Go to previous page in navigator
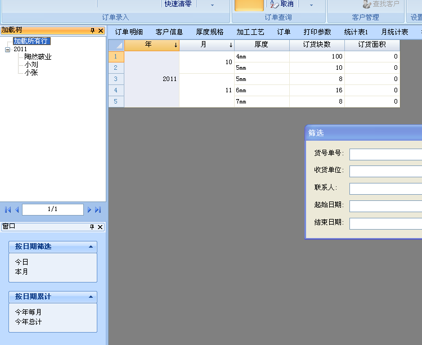This screenshot has width=422, height=345. (x=17, y=210)
